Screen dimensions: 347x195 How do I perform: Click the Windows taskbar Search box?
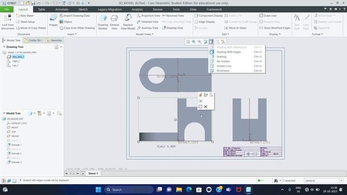129,190
